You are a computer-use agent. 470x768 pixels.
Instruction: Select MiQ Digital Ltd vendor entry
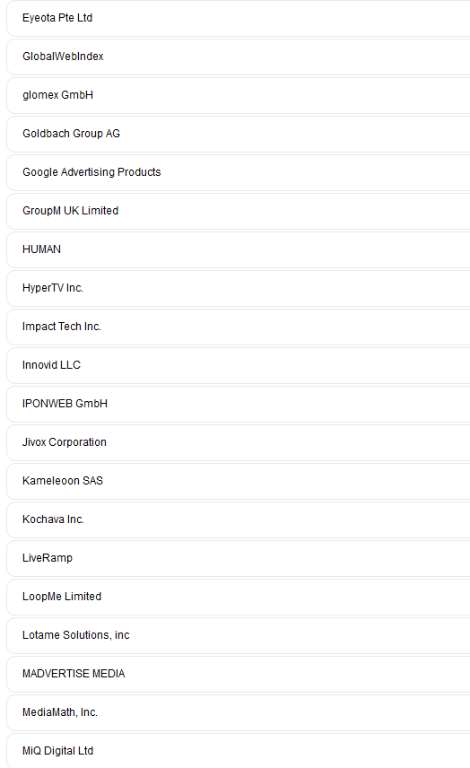point(239,750)
